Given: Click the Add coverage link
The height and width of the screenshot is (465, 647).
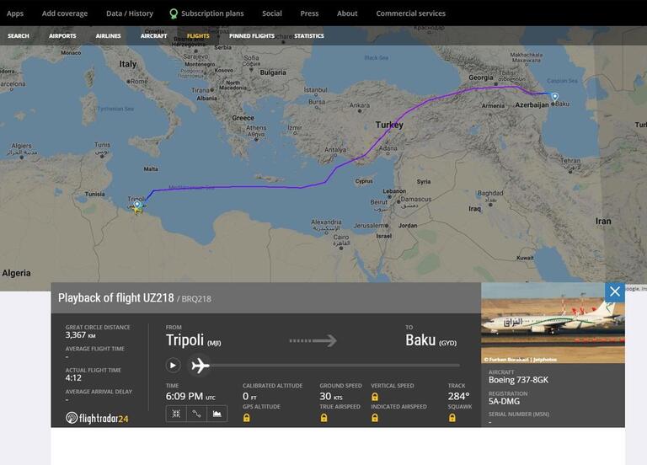Looking at the screenshot, I should pos(65,13).
